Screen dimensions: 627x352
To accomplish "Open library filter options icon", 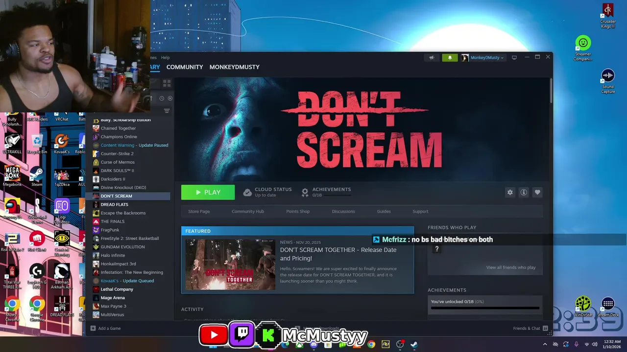I will 167,111.
